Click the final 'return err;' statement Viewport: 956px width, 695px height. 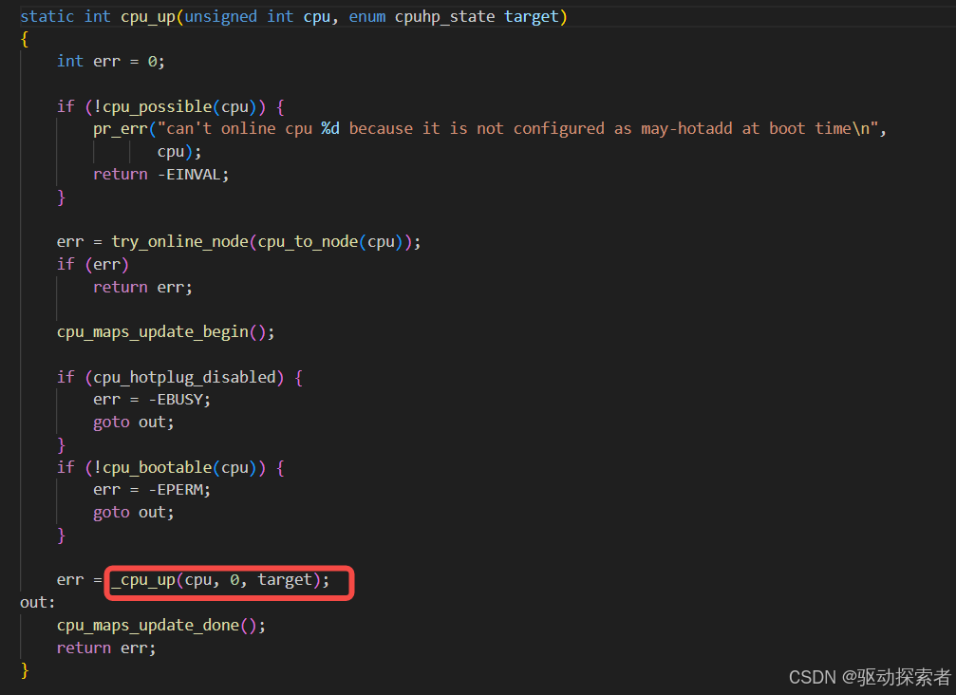(x=106, y=648)
